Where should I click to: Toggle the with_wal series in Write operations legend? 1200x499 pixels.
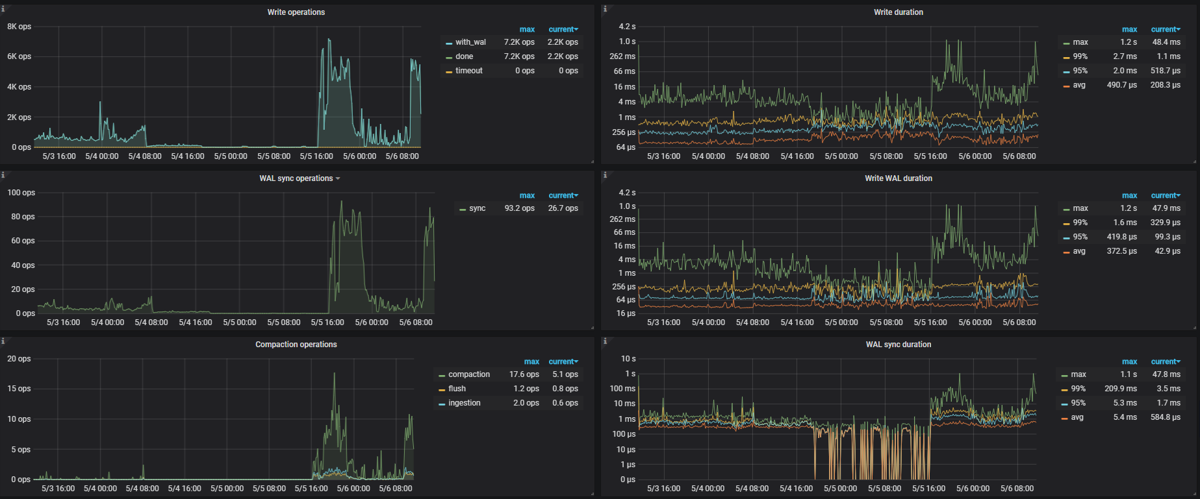pos(470,42)
